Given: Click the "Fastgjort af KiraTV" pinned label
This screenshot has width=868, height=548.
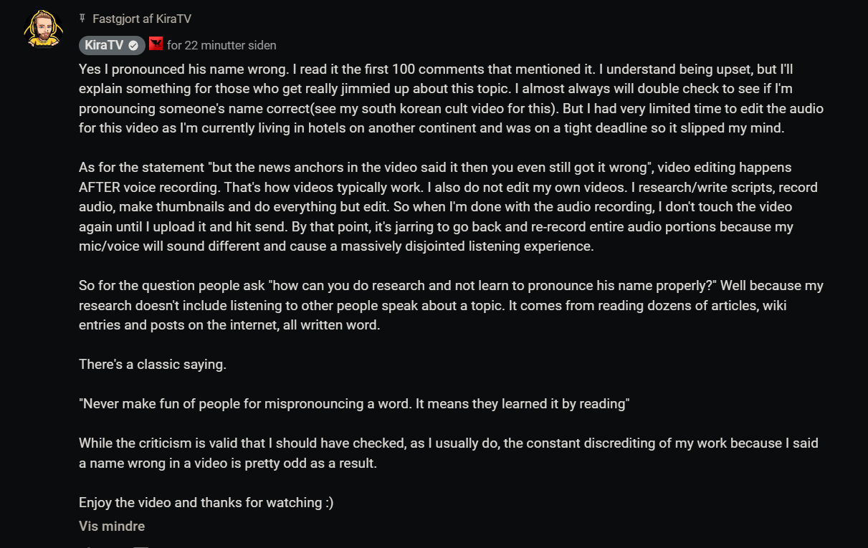Looking at the screenshot, I should tap(142, 19).
